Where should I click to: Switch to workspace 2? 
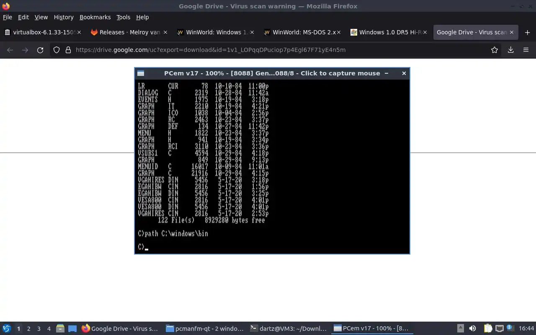28,329
